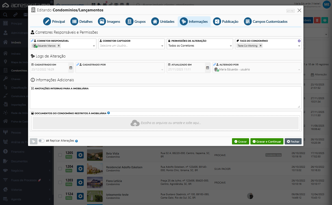
Task: Toggle the Replicar Alterações switch
Action: click(x=42, y=141)
